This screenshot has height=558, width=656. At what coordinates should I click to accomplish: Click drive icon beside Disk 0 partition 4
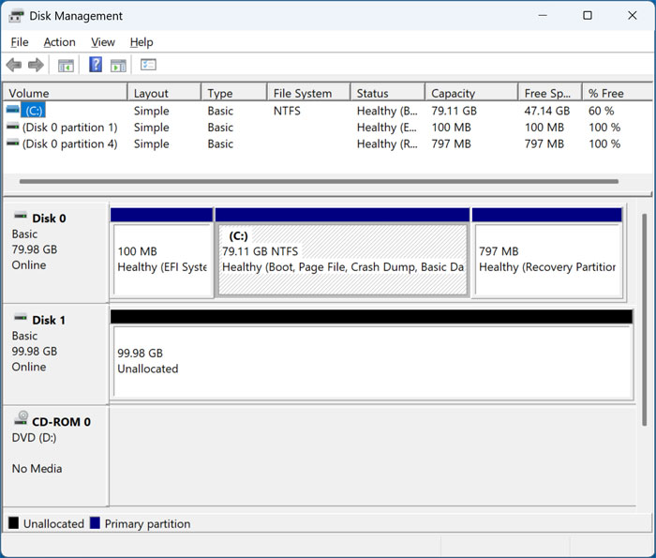(x=12, y=143)
